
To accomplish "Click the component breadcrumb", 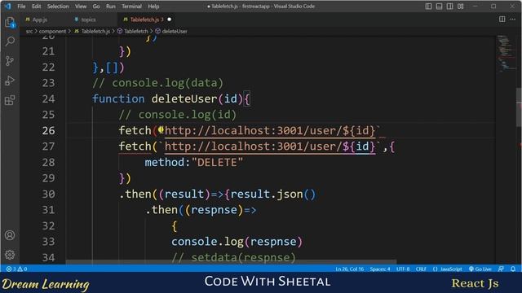I will [52, 31].
